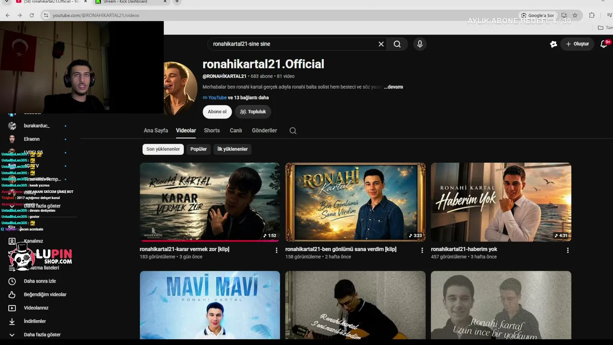This screenshot has width=613, height=345.
Task: Open options menu for haberim yok video
Action: coord(568,250)
